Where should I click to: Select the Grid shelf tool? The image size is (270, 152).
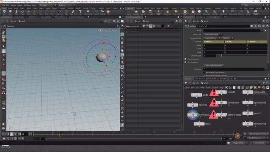click(29, 12)
